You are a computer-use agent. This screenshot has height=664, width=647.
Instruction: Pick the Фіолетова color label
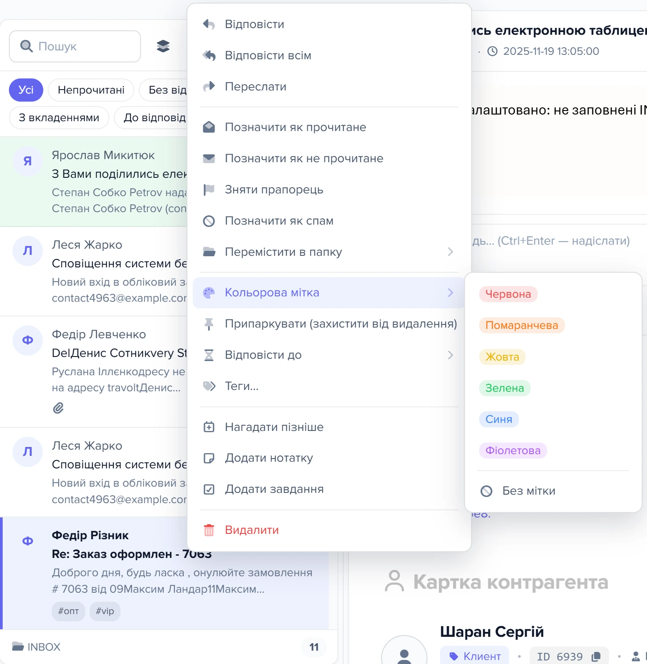click(513, 451)
